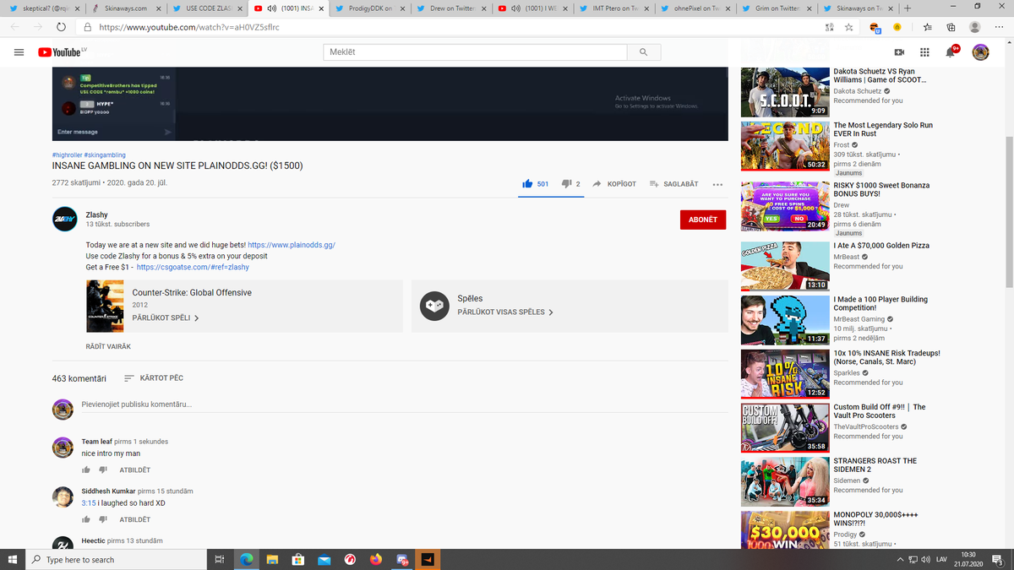Viewport: 1014px width, 570px height.
Task: Jump to the 3:15 timestamp in comment
Action: coord(88,503)
